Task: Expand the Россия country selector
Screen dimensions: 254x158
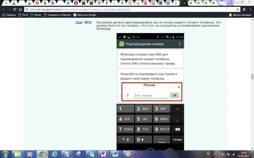Action: (151, 85)
